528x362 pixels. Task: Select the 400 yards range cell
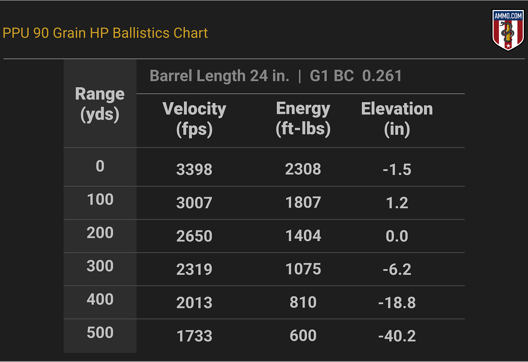[x=100, y=299]
